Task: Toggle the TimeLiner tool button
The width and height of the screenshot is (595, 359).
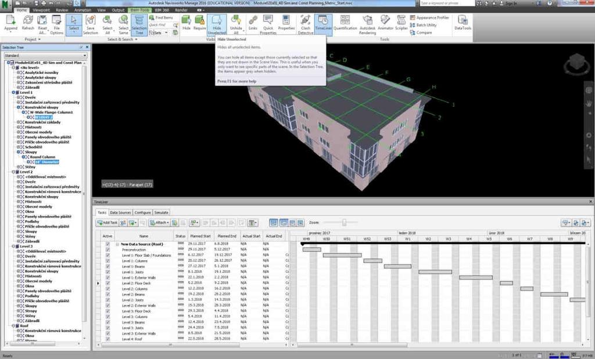Action: coord(323,24)
